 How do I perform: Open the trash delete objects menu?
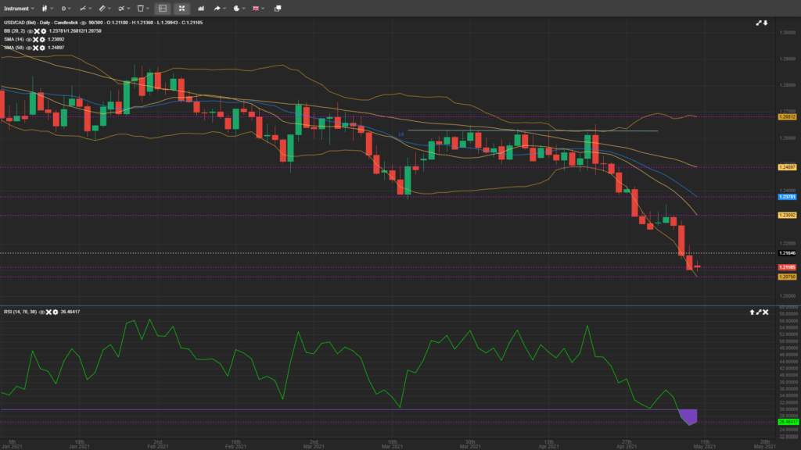click(x=142, y=8)
